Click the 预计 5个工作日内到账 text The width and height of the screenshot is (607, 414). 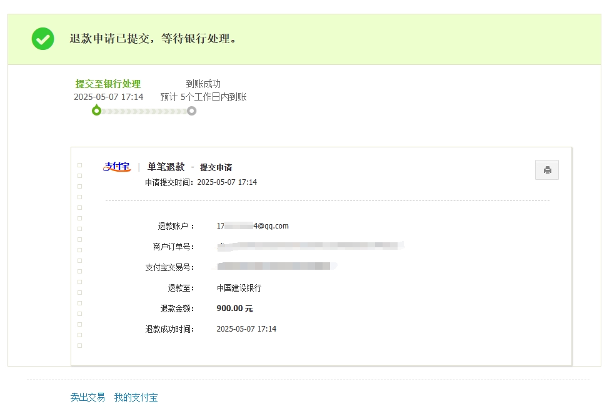(x=204, y=97)
